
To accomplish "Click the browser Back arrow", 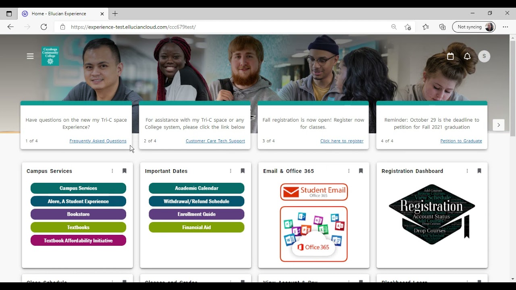I will click(x=10, y=27).
